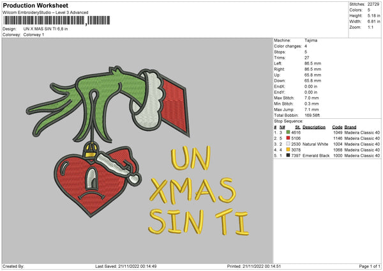Select the height value 5.18 in
The width and height of the screenshot is (383, 271).
pyautogui.click(x=373, y=15)
